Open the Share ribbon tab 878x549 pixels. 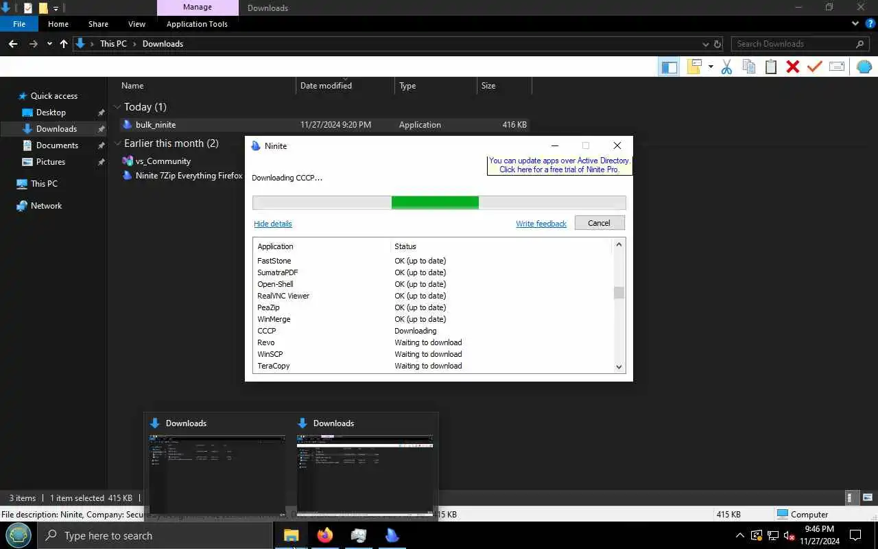click(x=98, y=24)
